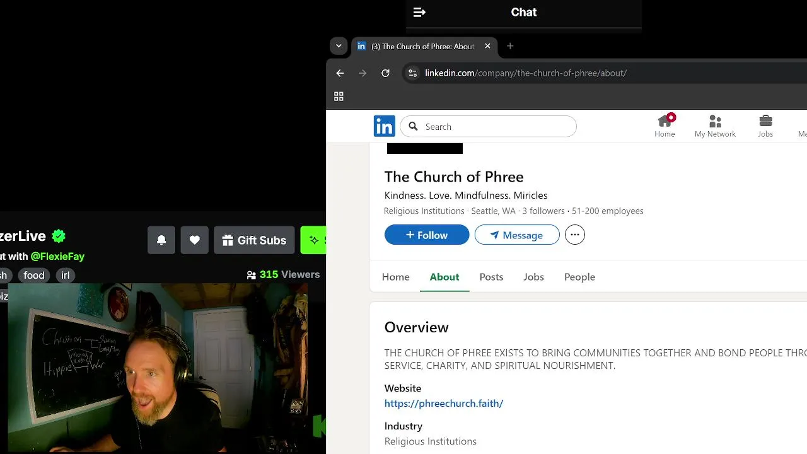Image resolution: width=807 pixels, height=454 pixels.
Task: Click the webcam video feed
Action: click(x=158, y=368)
